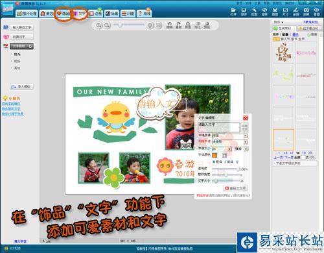Click the 魔力学堂 link at the bottom left
The image size is (324, 253).
click(x=20, y=241)
